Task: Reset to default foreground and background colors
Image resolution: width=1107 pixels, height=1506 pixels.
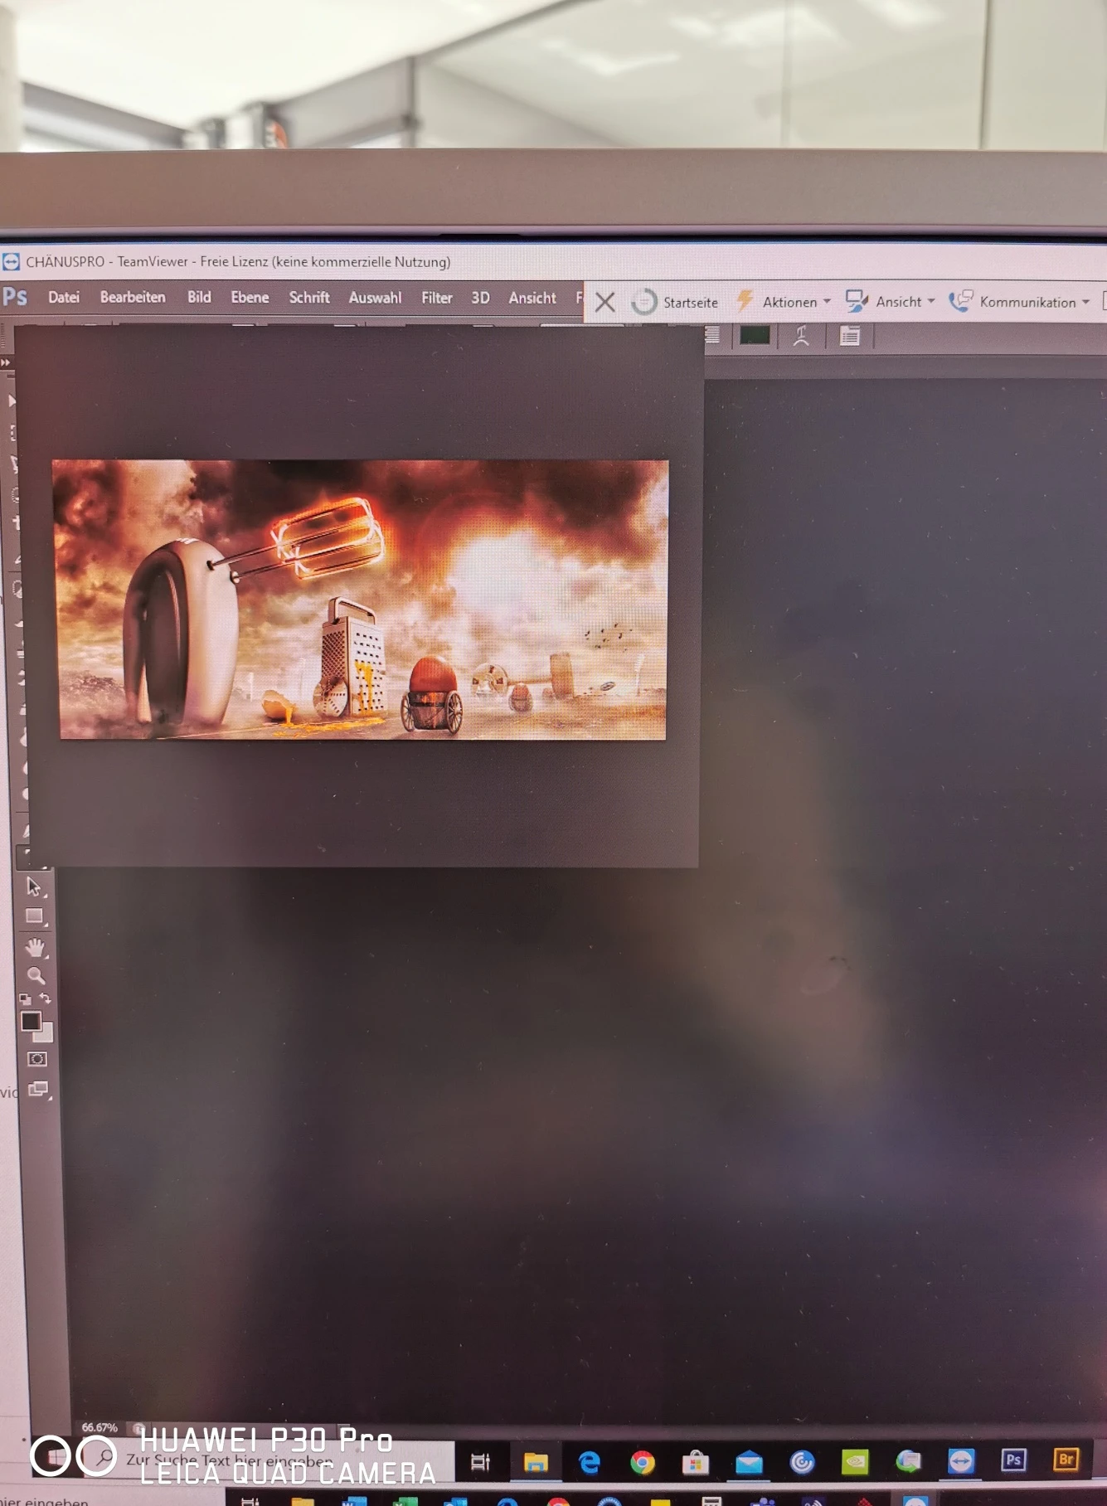Action: point(25,998)
